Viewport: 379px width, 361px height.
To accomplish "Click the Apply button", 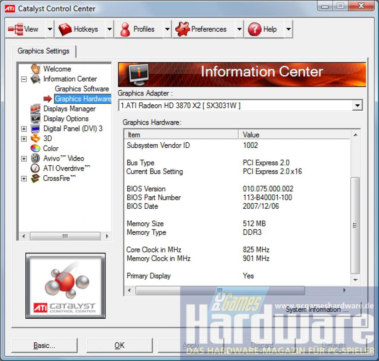I will point(191,345).
